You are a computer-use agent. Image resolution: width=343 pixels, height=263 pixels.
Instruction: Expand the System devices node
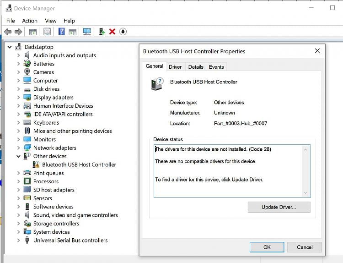tap(19, 232)
